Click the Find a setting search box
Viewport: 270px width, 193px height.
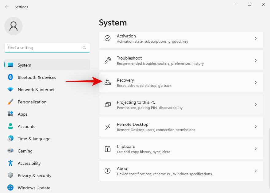click(x=44, y=48)
